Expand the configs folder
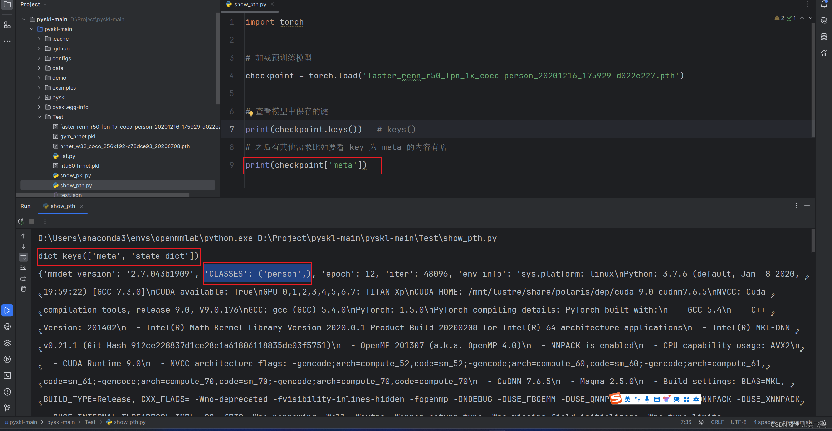The image size is (832, 431). 39,58
